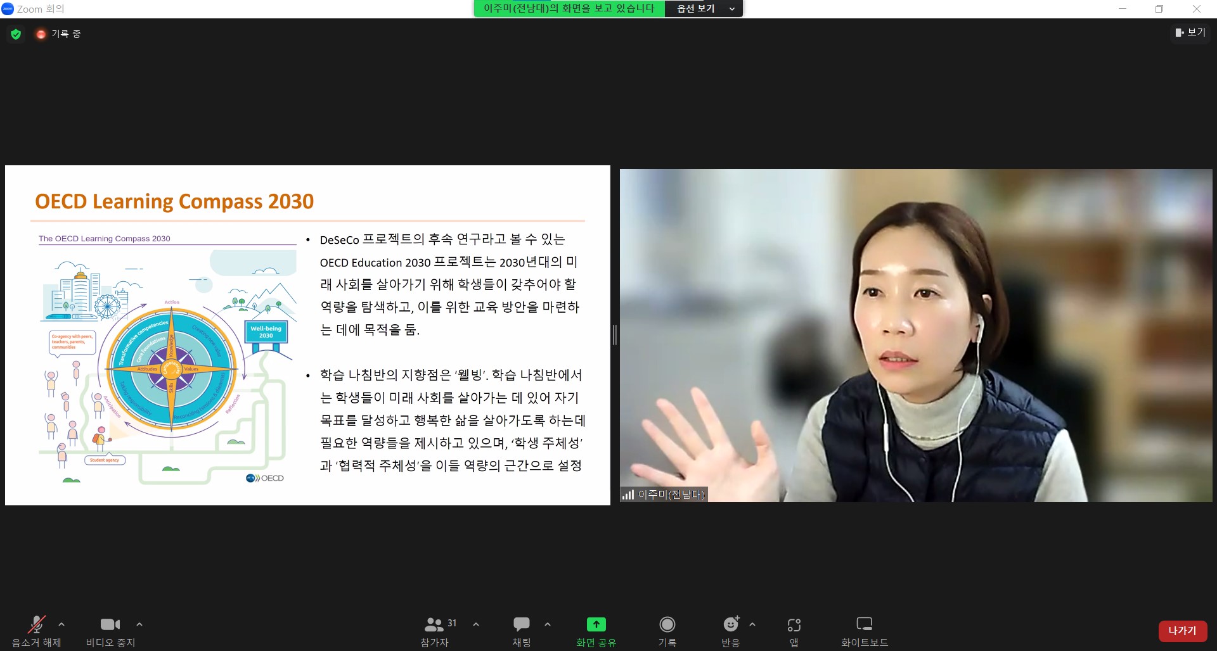Click the Zoom logo in title bar
The height and width of the screenshot is (651, 1217).
(8, 9)
